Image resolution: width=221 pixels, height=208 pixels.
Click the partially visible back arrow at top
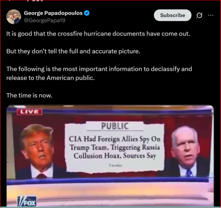[x=9, y=0]
